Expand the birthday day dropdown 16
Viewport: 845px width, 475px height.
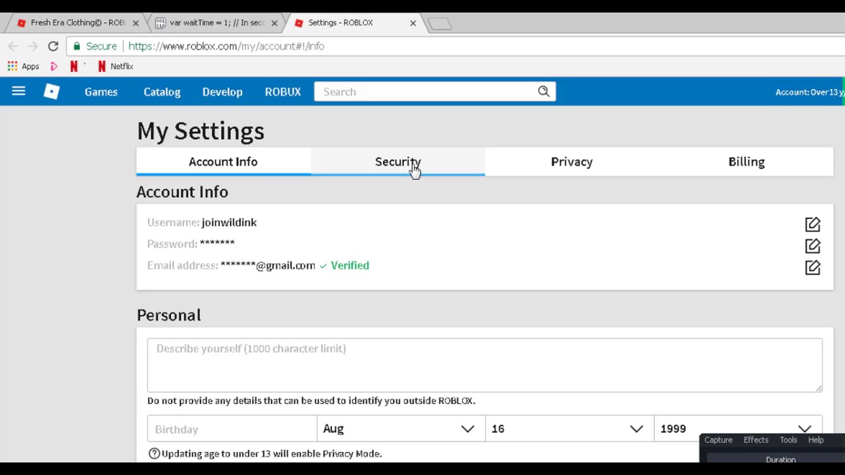(569, 429)
